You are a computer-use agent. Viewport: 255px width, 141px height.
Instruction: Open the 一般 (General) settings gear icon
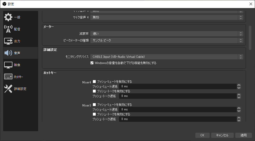pos(8,17)
